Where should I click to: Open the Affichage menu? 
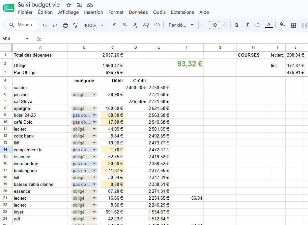pyautogui.click(x=69, y=12)
